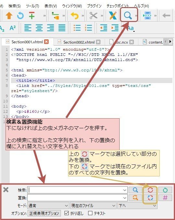This screenshot has width=175, height=220.
Task: Switch to the toc.ncx tab
Action: pyautogui.click(x=122, y=42)
